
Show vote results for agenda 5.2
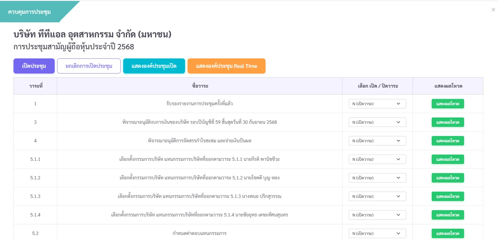pyautogui.click(x=447, y=233)
